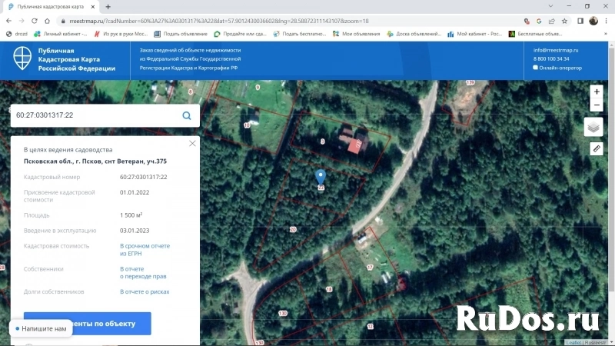Open the map layers switcher
This screenshot has height=346, width=615.
pyautogui.click(x=593, y=127)
